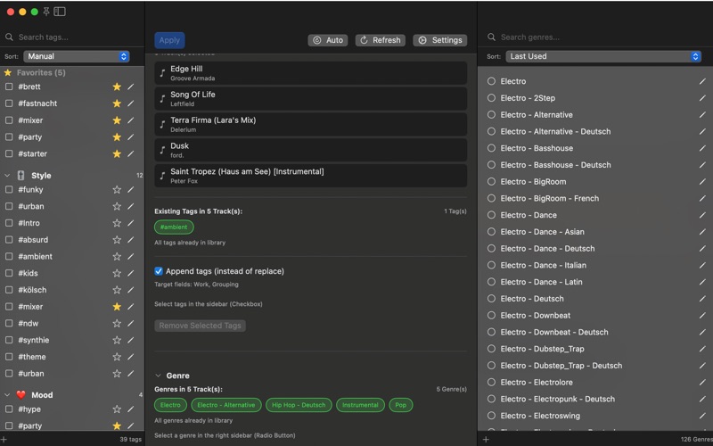Unfavorite the #starter tag

[x=117, y=153]
